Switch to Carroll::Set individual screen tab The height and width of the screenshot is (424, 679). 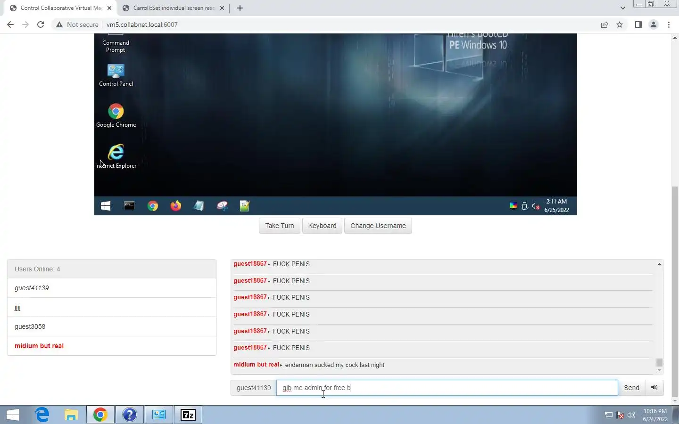pyautogui.click(x=174, y=8)
